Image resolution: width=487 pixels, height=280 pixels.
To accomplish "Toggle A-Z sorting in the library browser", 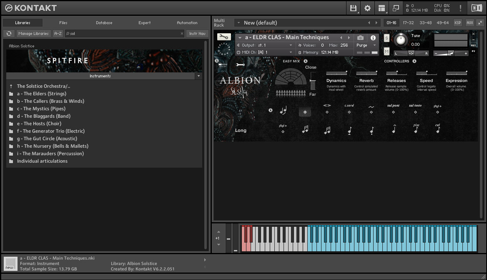I will tap(58, 33).
